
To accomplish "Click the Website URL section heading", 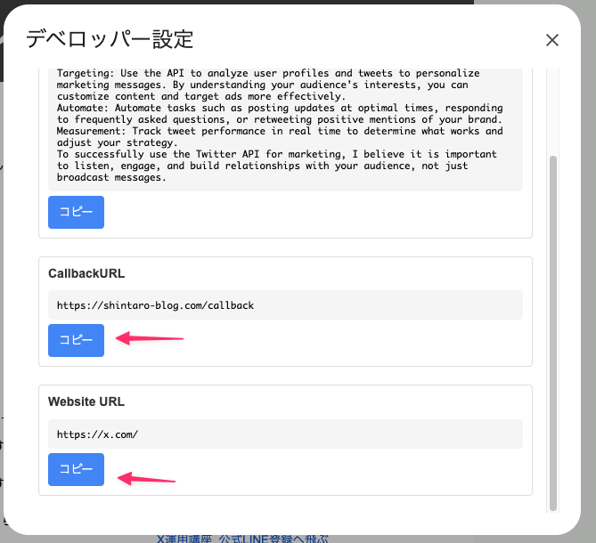I will click(86, 402).
